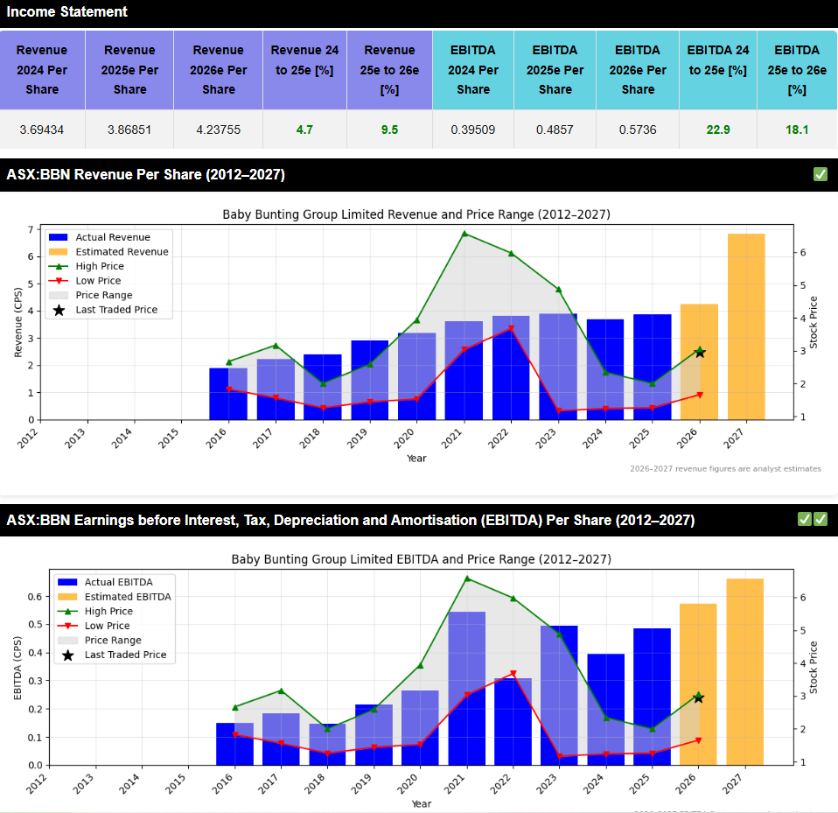Toggle Estimated Revenue series in the revenue legend
Screen dimensions: 838x813
[122, 252]
